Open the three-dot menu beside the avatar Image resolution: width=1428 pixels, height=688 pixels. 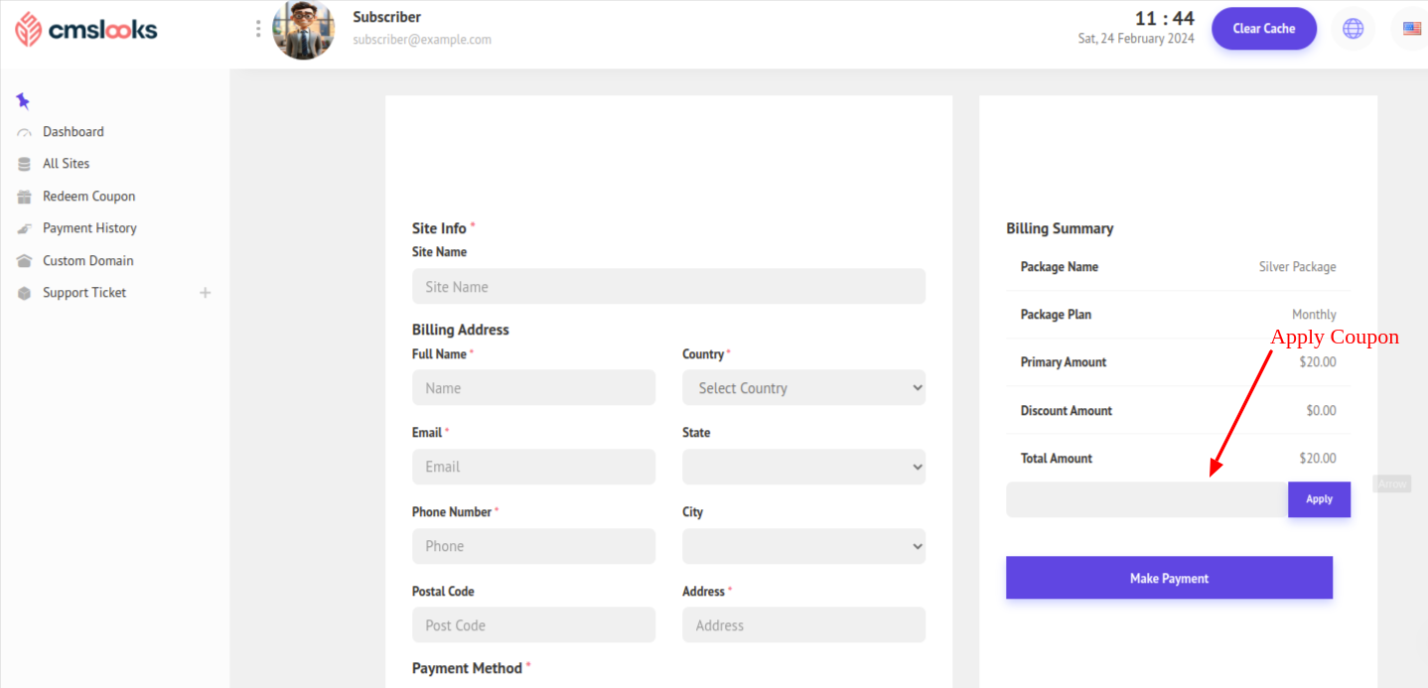(x=258, y=29)
